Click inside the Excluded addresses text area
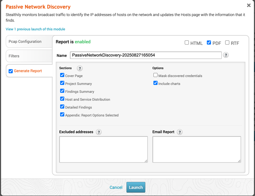 [103, 149]
